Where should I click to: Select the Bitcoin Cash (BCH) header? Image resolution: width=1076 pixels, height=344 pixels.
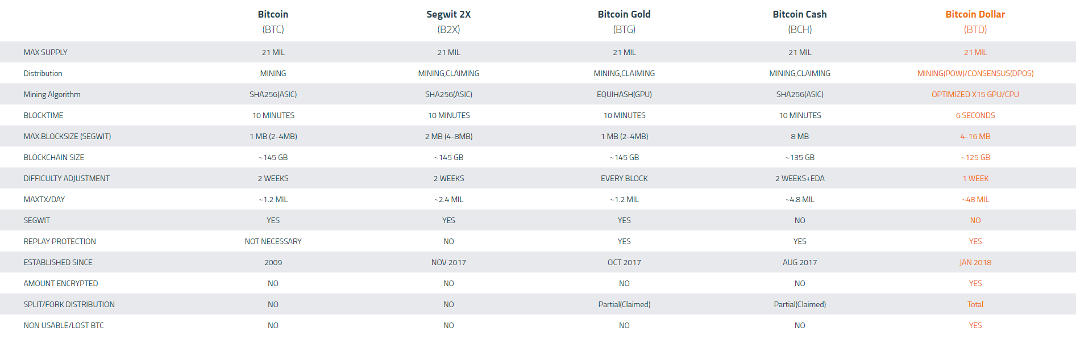coord(800,22)
